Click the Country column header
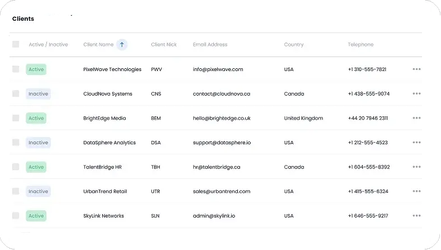This screenshot has height=250, width=441. 294,45
